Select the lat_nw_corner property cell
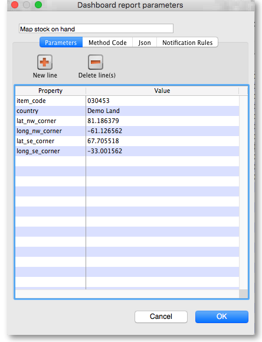The height and width of the screenshot is (342, 262). coord(51,121)
